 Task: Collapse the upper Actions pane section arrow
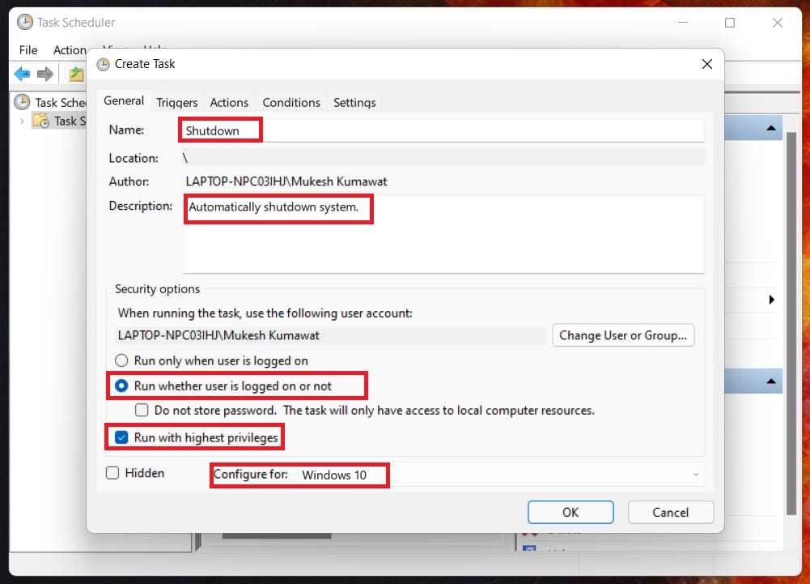click(771, 128)
